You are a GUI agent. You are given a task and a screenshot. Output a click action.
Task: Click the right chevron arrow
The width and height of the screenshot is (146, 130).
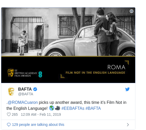coord(128,125)
